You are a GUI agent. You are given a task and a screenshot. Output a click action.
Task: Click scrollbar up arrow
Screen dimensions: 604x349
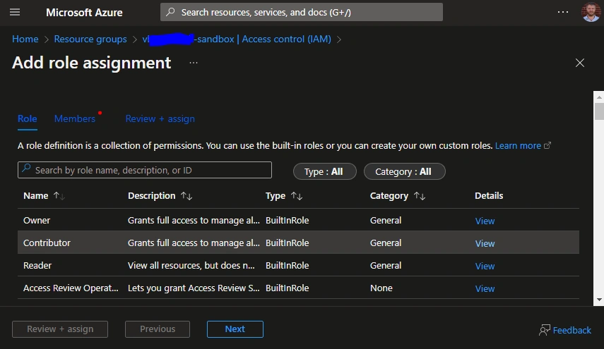pos(598,97)
